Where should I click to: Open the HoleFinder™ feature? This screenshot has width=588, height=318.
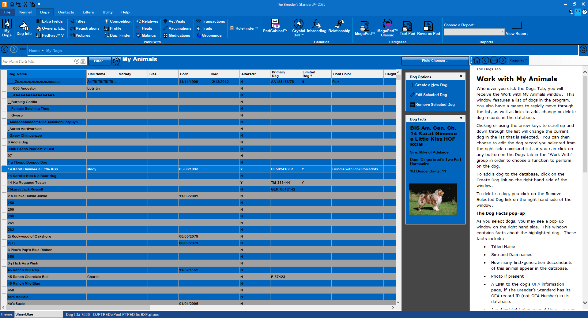tap(244, 28)
